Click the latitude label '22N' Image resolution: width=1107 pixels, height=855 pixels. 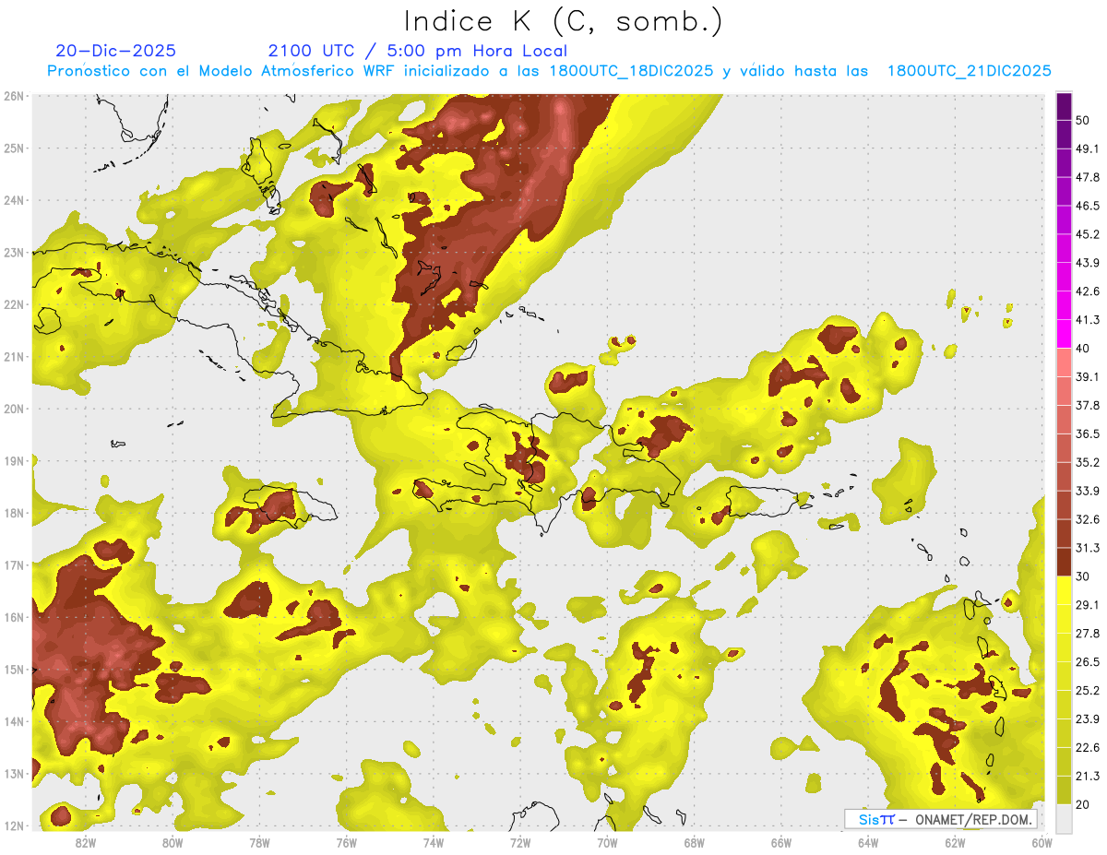click(x=14, y=304)
